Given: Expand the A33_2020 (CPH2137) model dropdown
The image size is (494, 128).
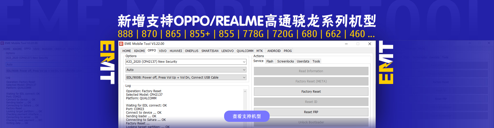Looking at the screenshot, I should [x=186, y=62].
